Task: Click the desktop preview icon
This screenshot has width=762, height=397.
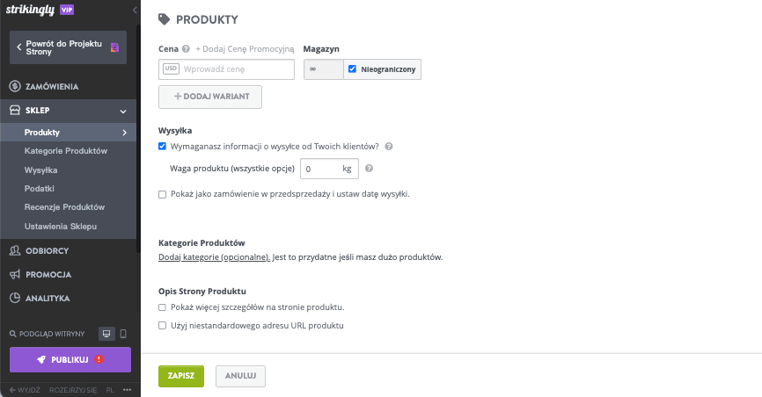Action: [106, 334]
